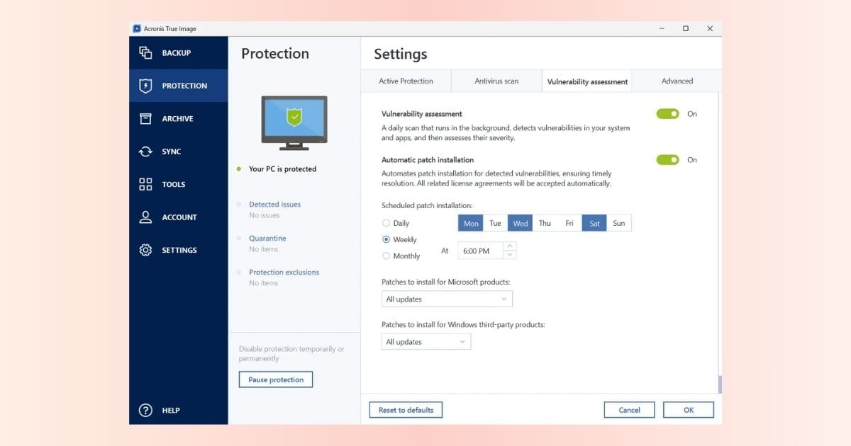Turn off the Vulnerability assessment toggle
Image resolution: width=851 pixels, height=446 pixels.
click(667, 114)
